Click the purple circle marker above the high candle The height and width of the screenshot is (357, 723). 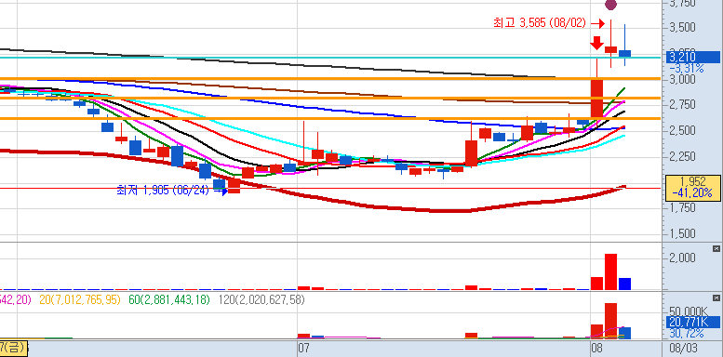click(611, 5)
